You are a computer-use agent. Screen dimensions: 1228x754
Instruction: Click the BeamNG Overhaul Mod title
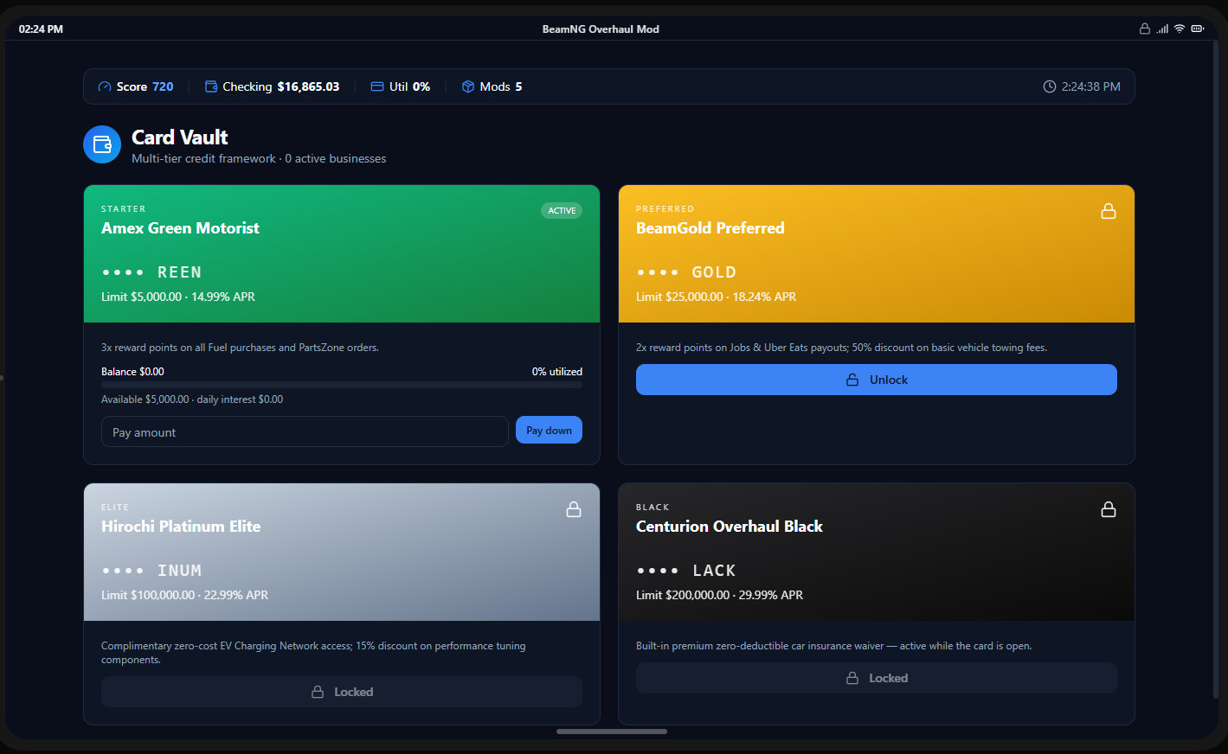[x=601, y=29]
